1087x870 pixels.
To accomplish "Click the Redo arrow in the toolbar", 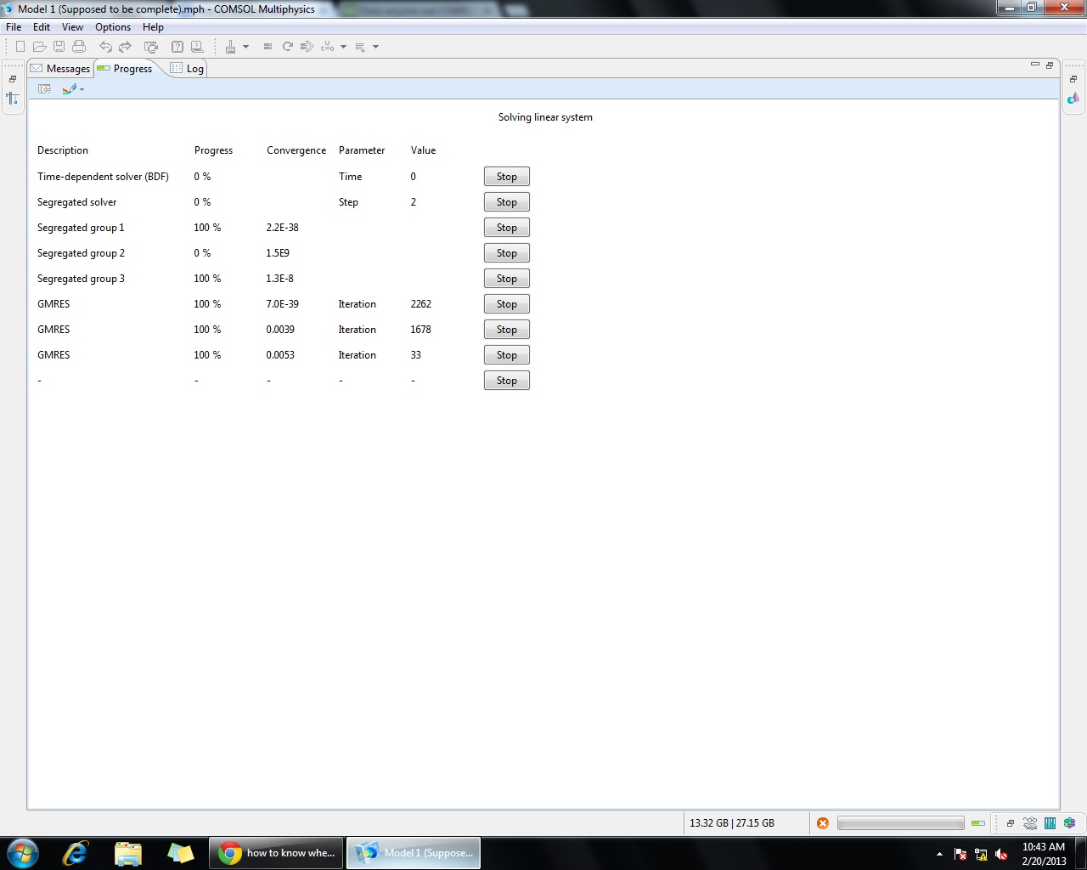I will (125, 47).
